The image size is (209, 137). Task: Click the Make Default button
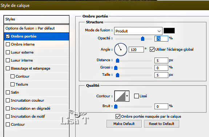(x=124, y=124)
